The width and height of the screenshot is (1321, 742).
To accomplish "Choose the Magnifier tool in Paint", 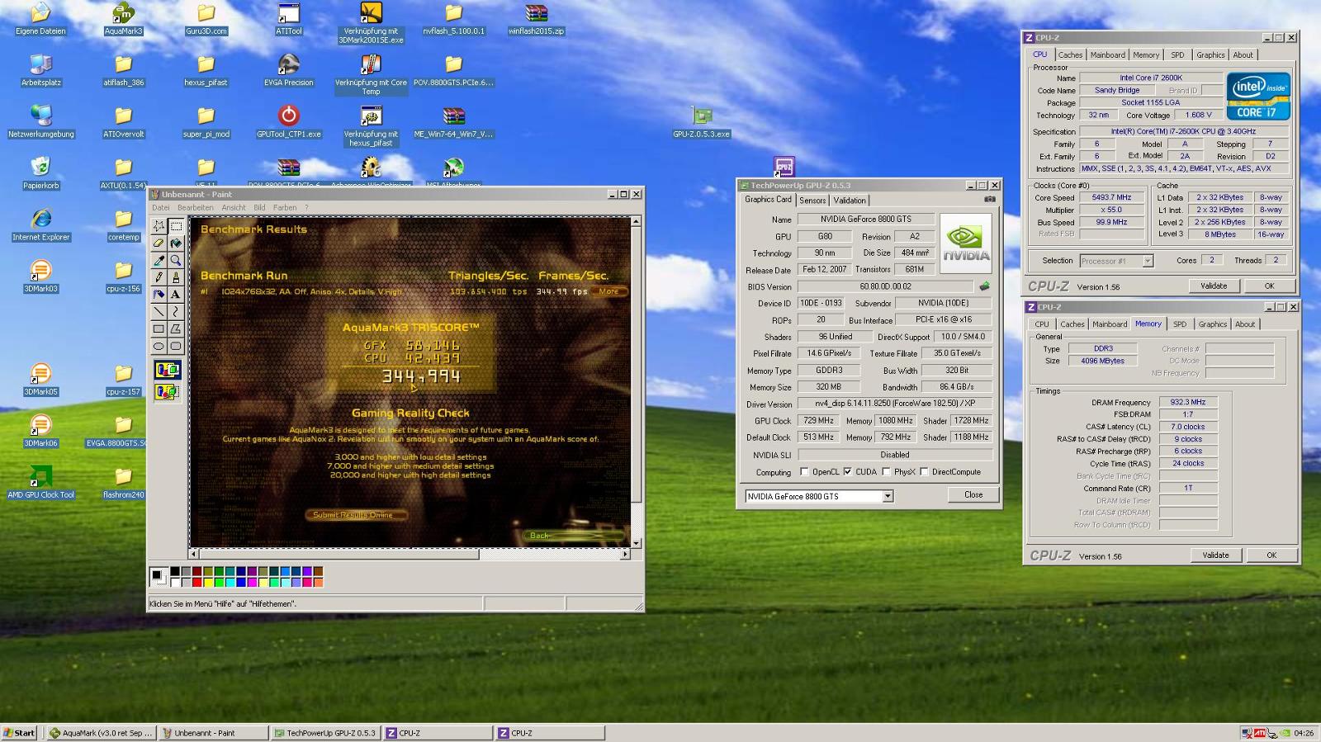I will pyautogui.click(x=176, y=261).
